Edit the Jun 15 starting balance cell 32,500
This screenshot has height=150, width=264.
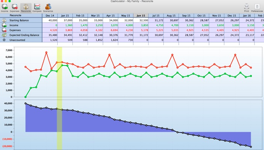pyautogui.click(x=141, y=20)
